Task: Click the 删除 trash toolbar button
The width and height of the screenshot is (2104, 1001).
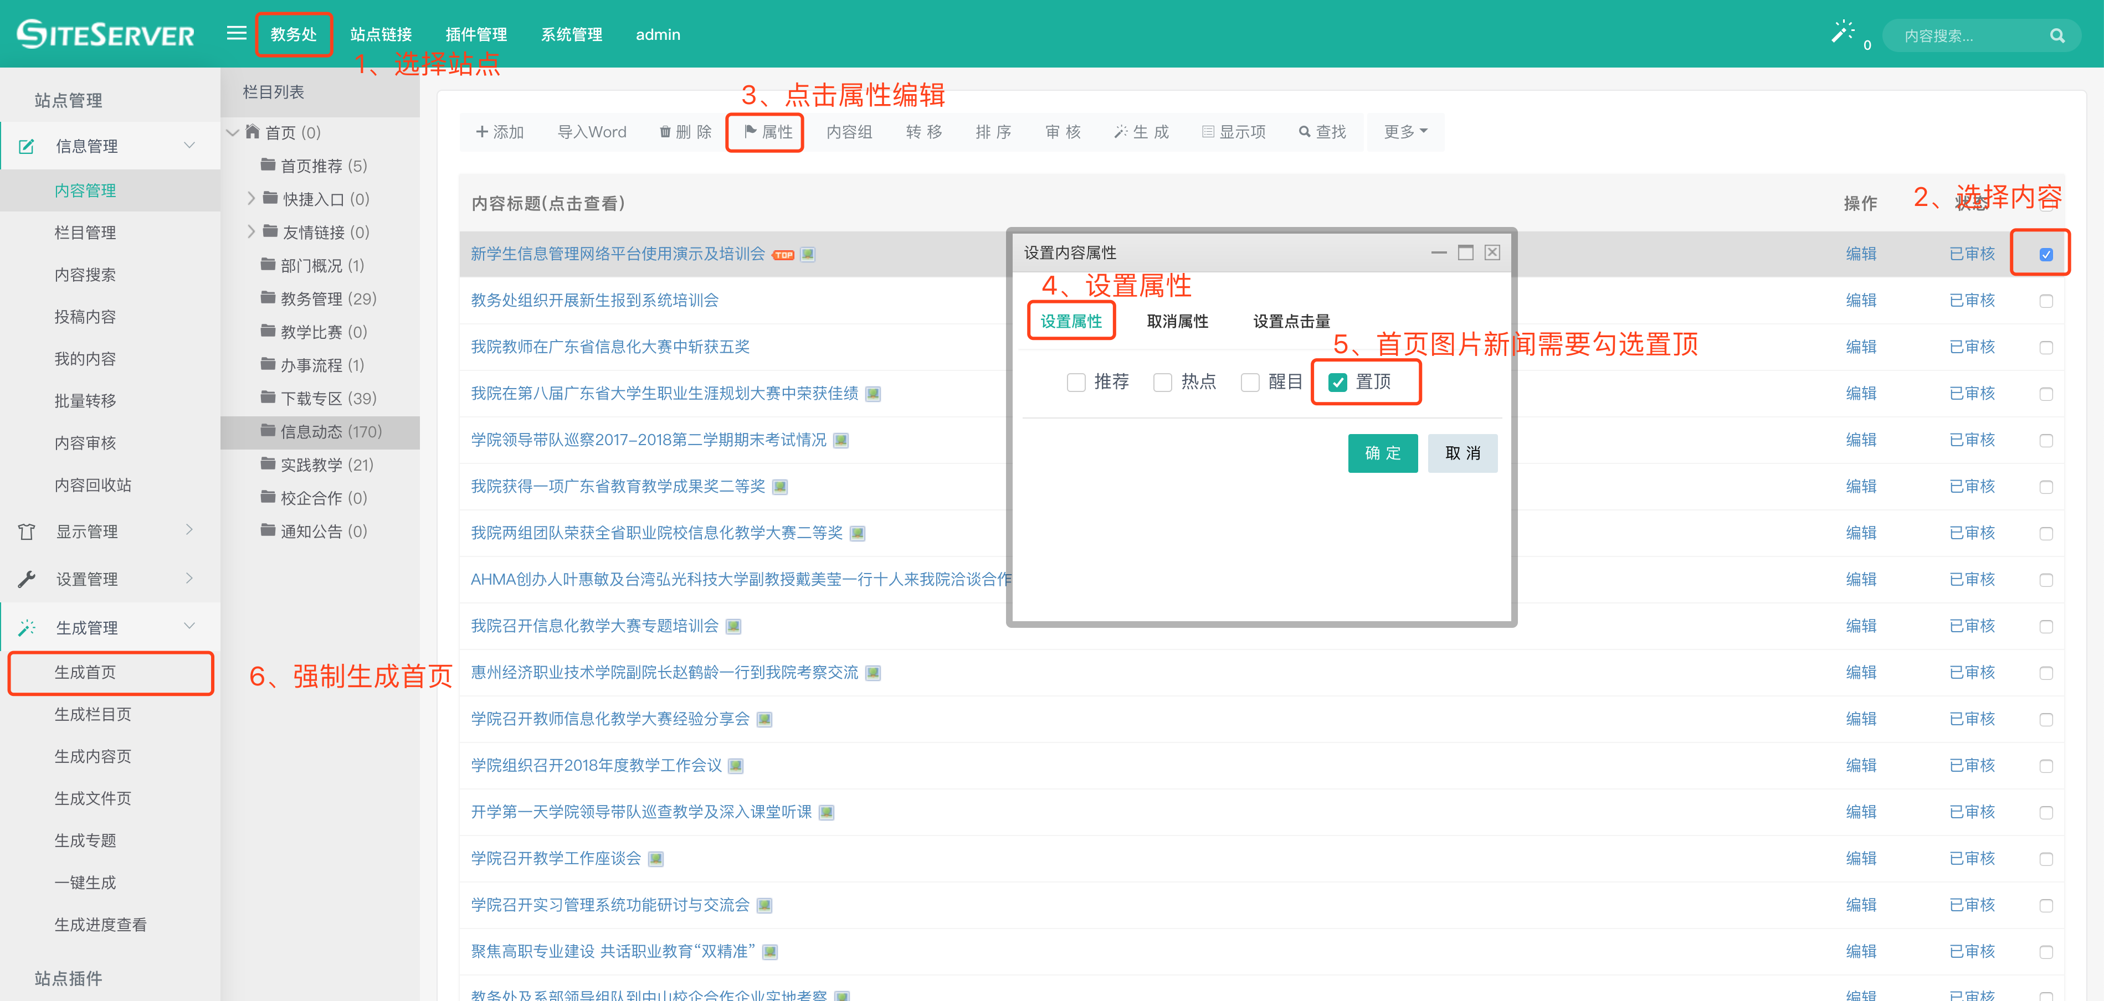Action: point(685,132)
